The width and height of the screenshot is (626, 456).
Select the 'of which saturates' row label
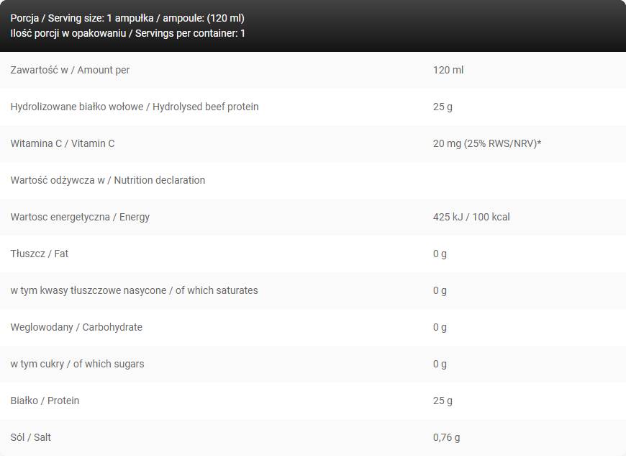[x=134, y=290]
